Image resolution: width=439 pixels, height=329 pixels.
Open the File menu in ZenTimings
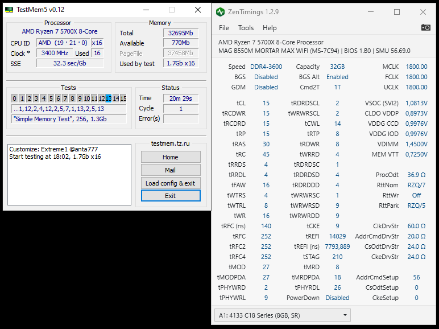point(223,28)
